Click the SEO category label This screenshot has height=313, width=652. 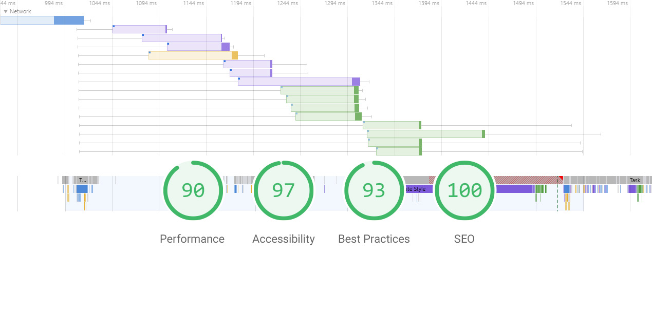(x=464, y=239)
